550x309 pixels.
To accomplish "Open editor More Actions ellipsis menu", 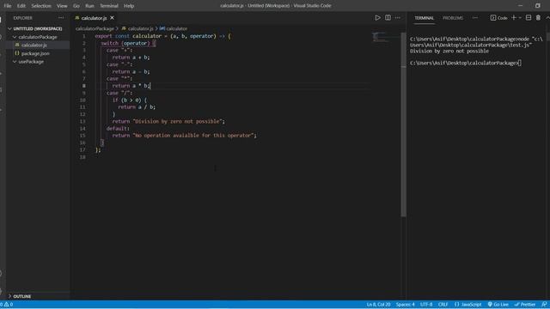I will click(x=397, y=18).
